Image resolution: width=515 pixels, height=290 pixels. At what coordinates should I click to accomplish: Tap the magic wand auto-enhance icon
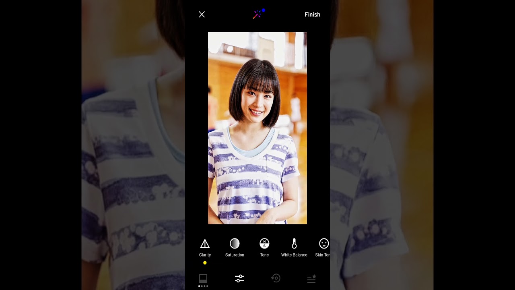[257, 14]
